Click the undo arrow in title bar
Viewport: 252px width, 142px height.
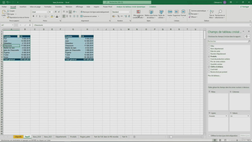(x=7, y=2)
